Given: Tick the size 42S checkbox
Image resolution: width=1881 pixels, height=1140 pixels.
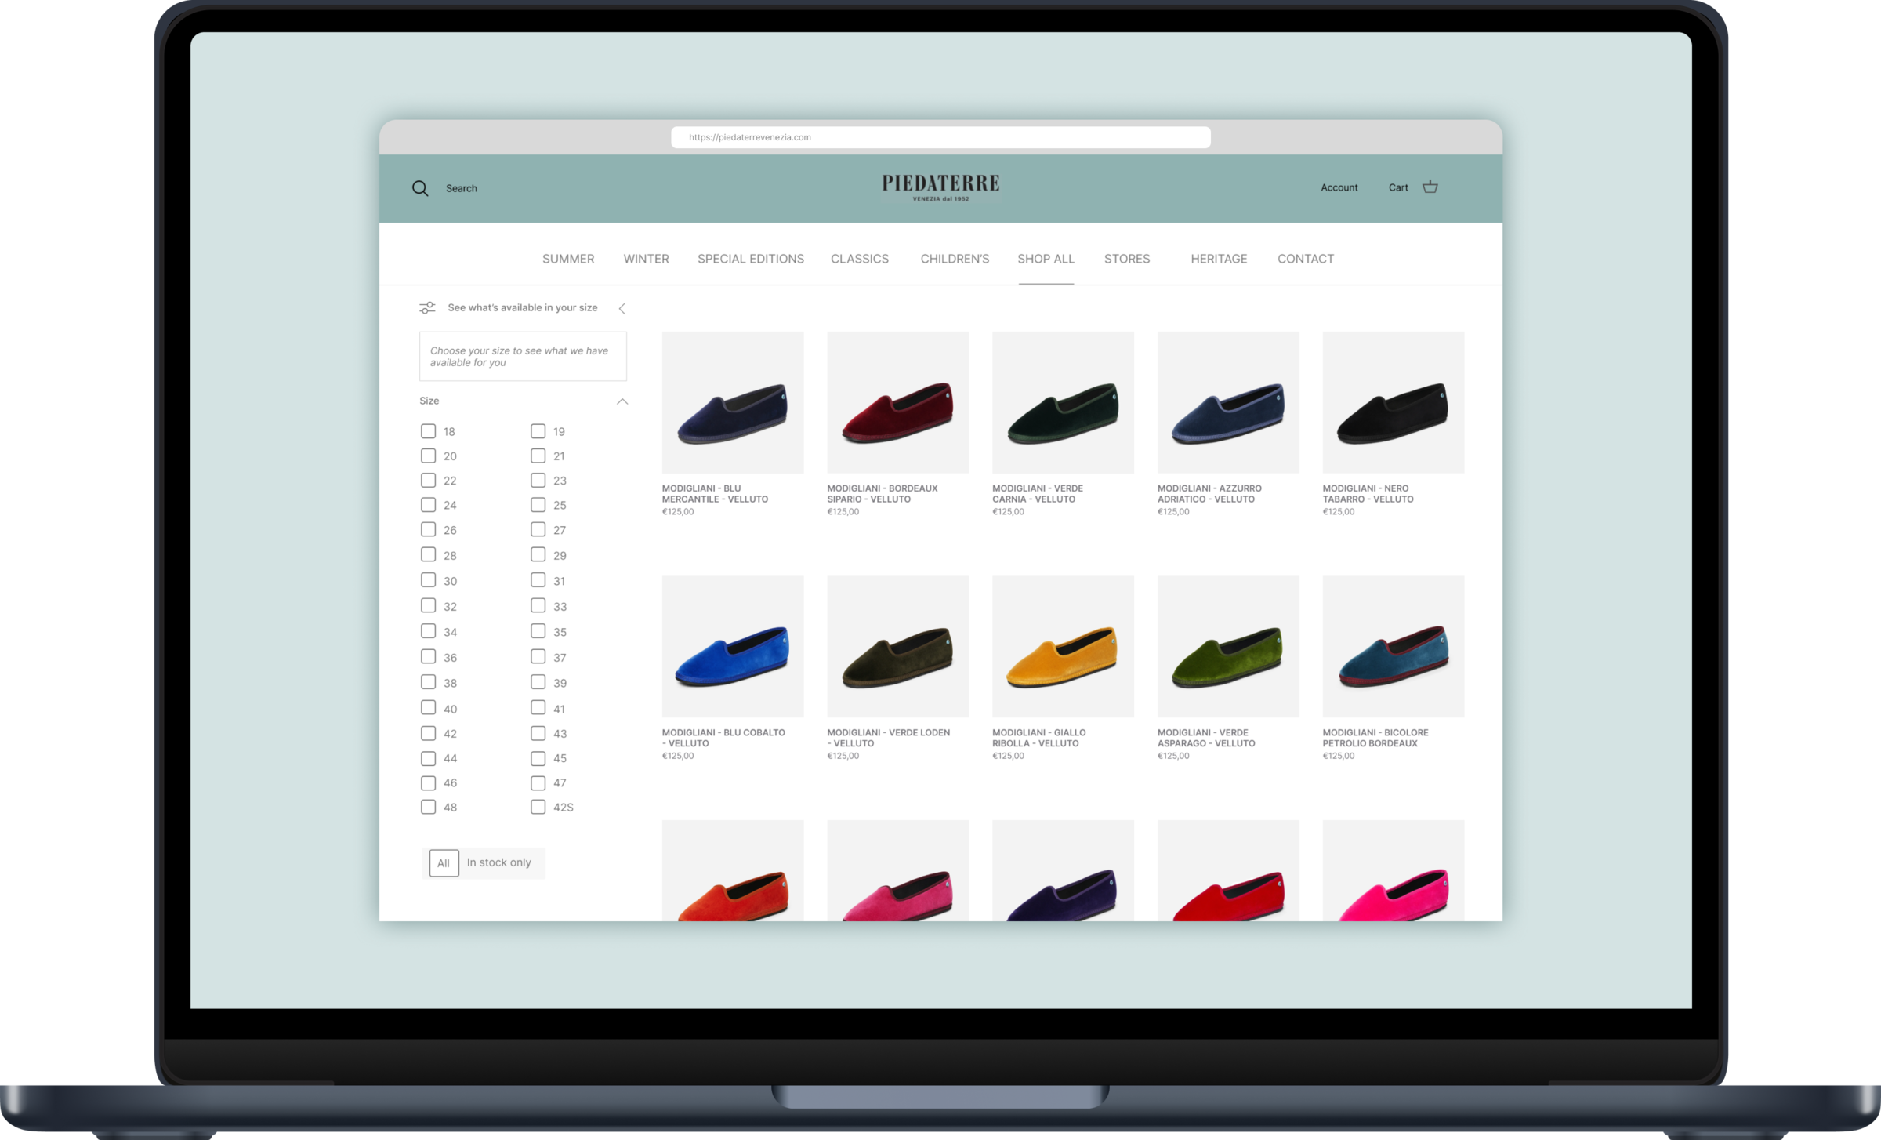Looking at the screenshot, I should coord(538,807).
